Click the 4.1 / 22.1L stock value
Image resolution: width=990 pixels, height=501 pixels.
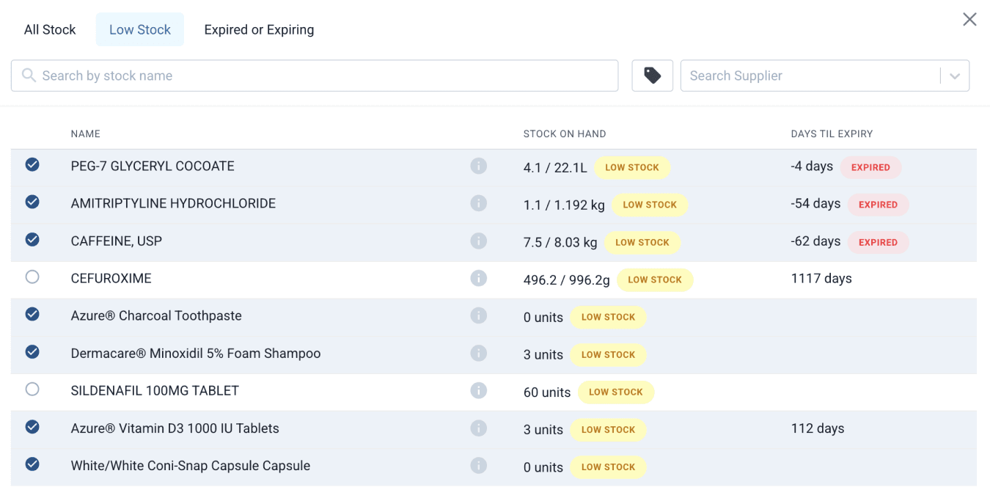555,168
